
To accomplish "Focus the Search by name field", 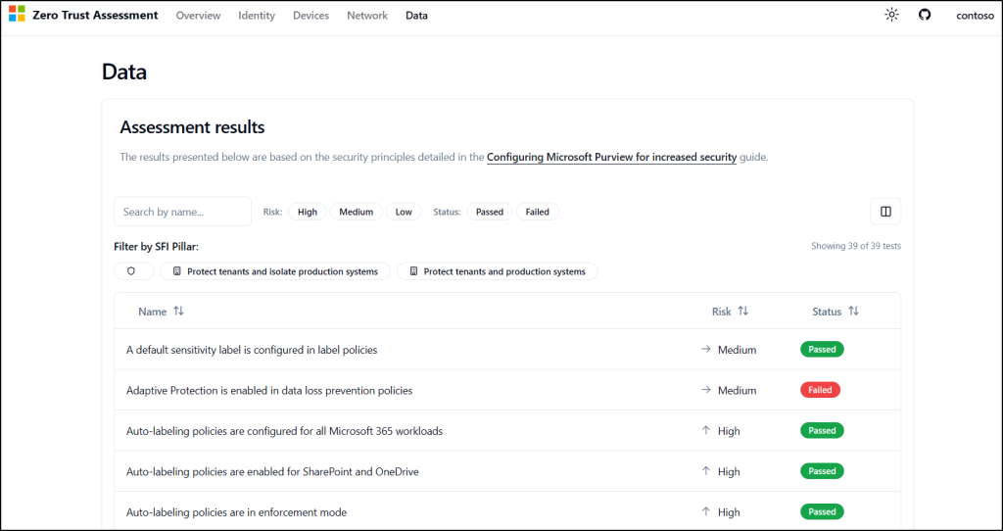I will tap(182, 211).
